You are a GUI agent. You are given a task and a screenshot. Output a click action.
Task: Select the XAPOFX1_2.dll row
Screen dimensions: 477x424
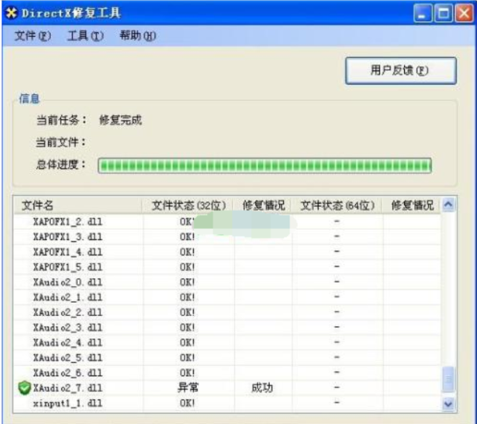click(227, 222)
